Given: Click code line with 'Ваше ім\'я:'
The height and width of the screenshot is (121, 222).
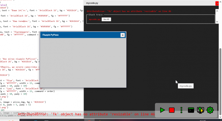Looking at the screenshot, I should pos(42,10).
